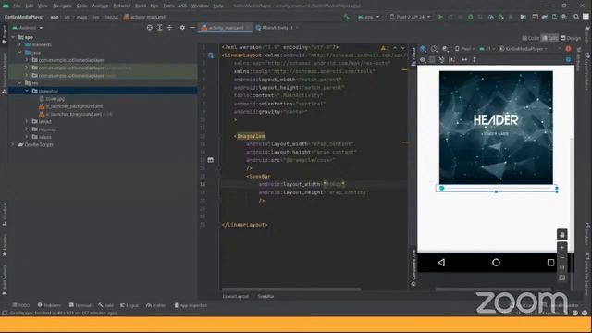Zoom out the design preview with minus
The height and width of the screenshot is (333, 592).
(x=561, y=258)
